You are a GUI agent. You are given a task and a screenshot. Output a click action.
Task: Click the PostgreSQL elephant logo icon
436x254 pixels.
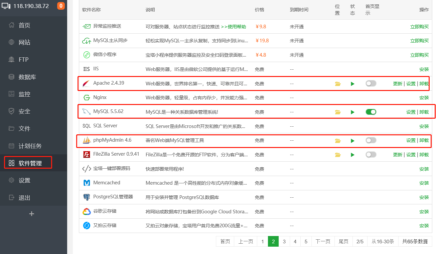click(87, 197)
